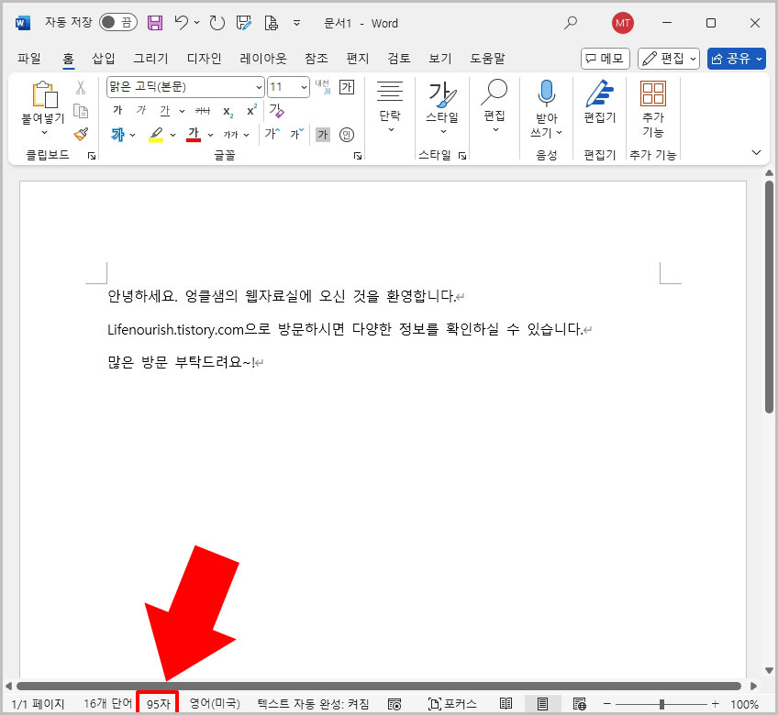Open the 파일 menu

click(29, 57)
